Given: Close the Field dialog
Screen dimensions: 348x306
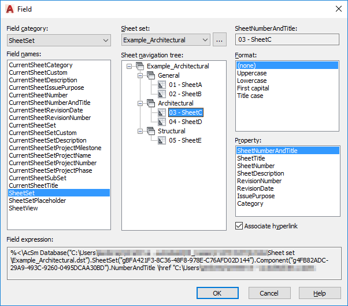Looking at the screenshot, I should 339,9.
